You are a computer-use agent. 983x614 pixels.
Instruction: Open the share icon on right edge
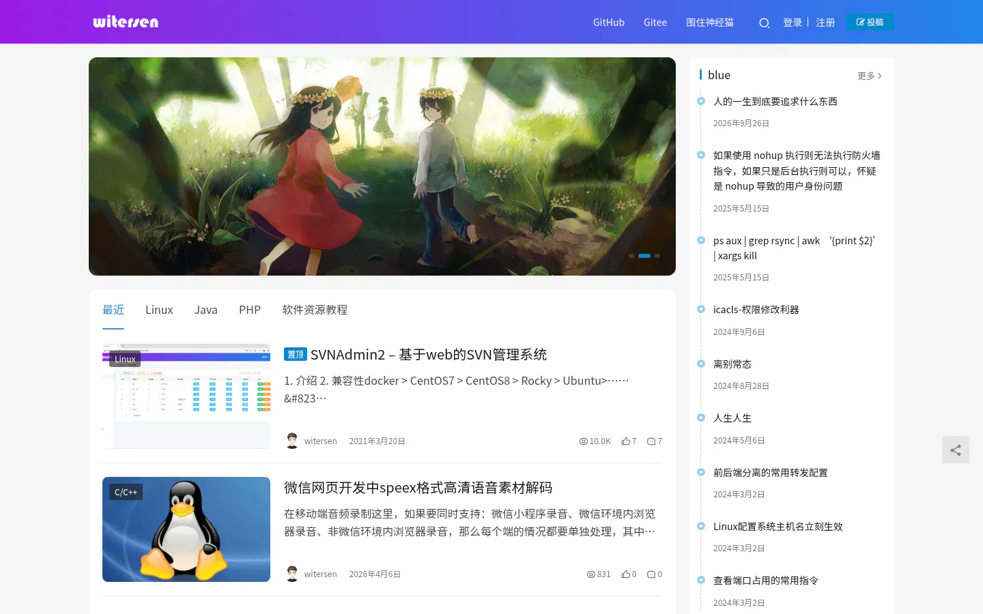pyautogui.click(x=956, y=450)
